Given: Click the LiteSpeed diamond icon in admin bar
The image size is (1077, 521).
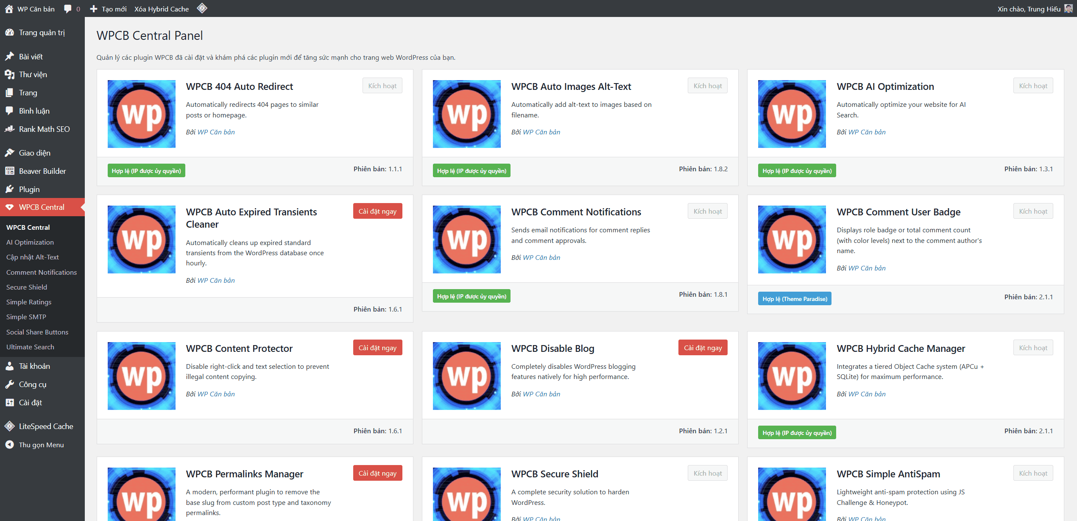Looking at the screenshot, I should pyautogui.click(x=202, y=8).
